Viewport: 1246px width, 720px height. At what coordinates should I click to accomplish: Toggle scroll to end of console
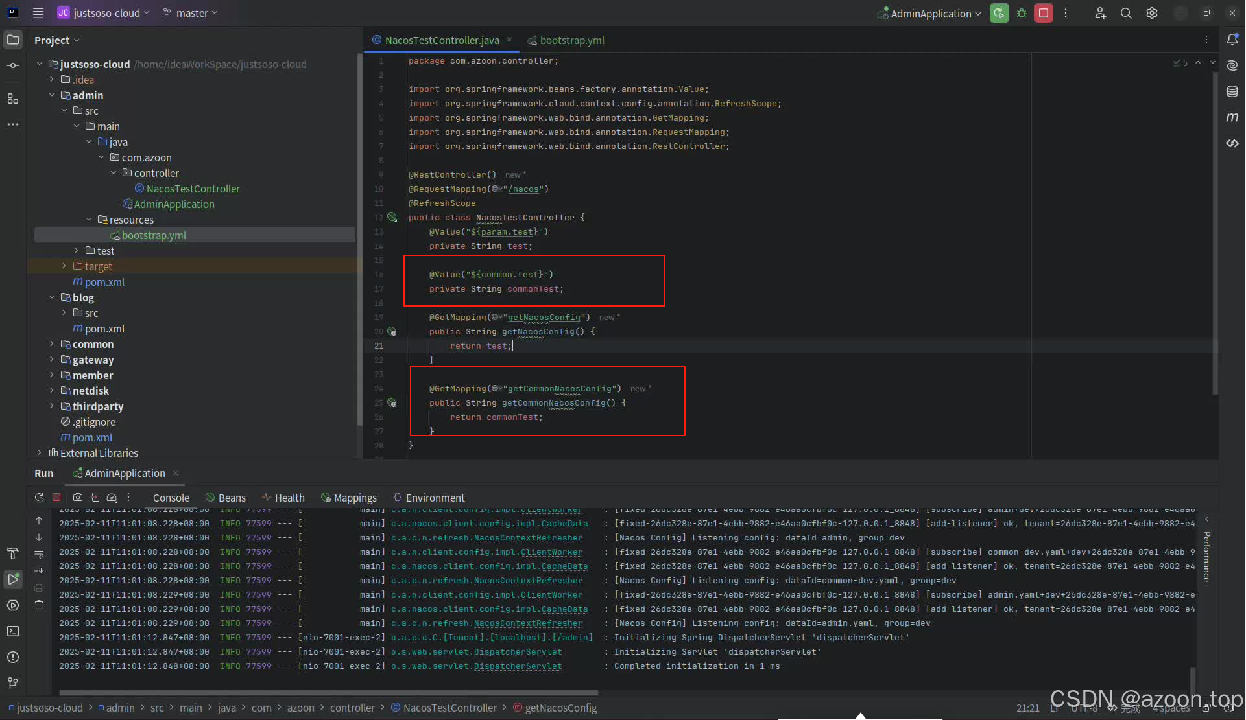click(39, 571)
